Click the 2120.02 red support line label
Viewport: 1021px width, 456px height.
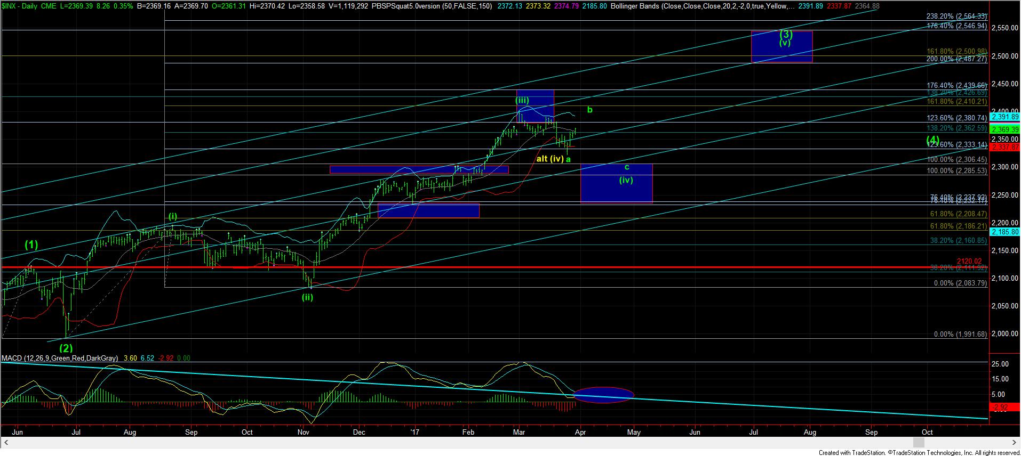pos(969,261)
